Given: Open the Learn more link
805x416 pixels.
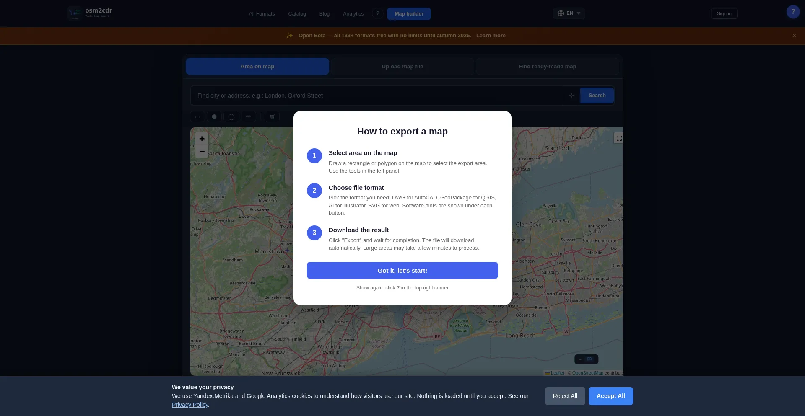Looking at the screenshot, I should (491, 36).
